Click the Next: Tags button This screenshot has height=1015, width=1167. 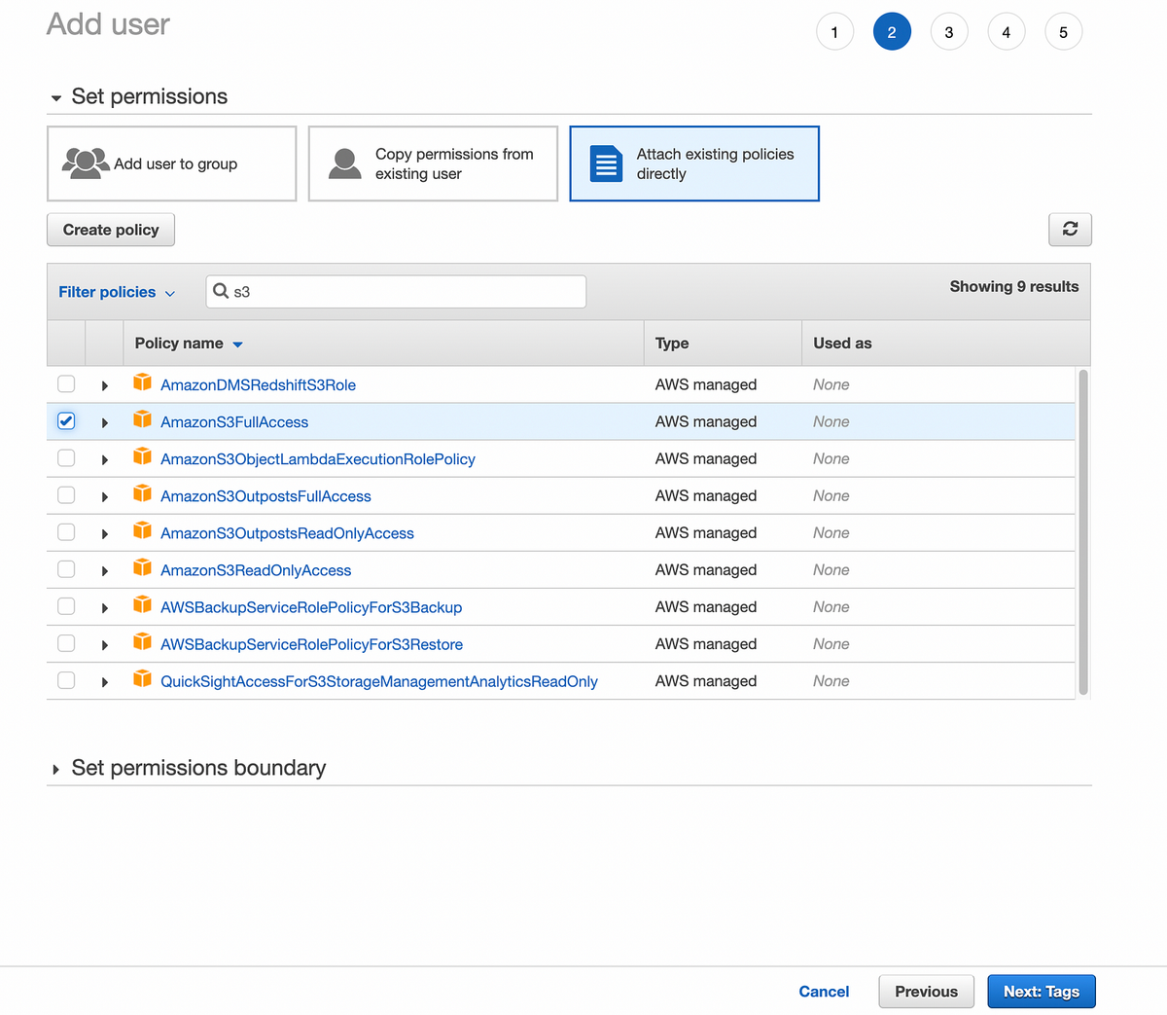(1042, 992)
